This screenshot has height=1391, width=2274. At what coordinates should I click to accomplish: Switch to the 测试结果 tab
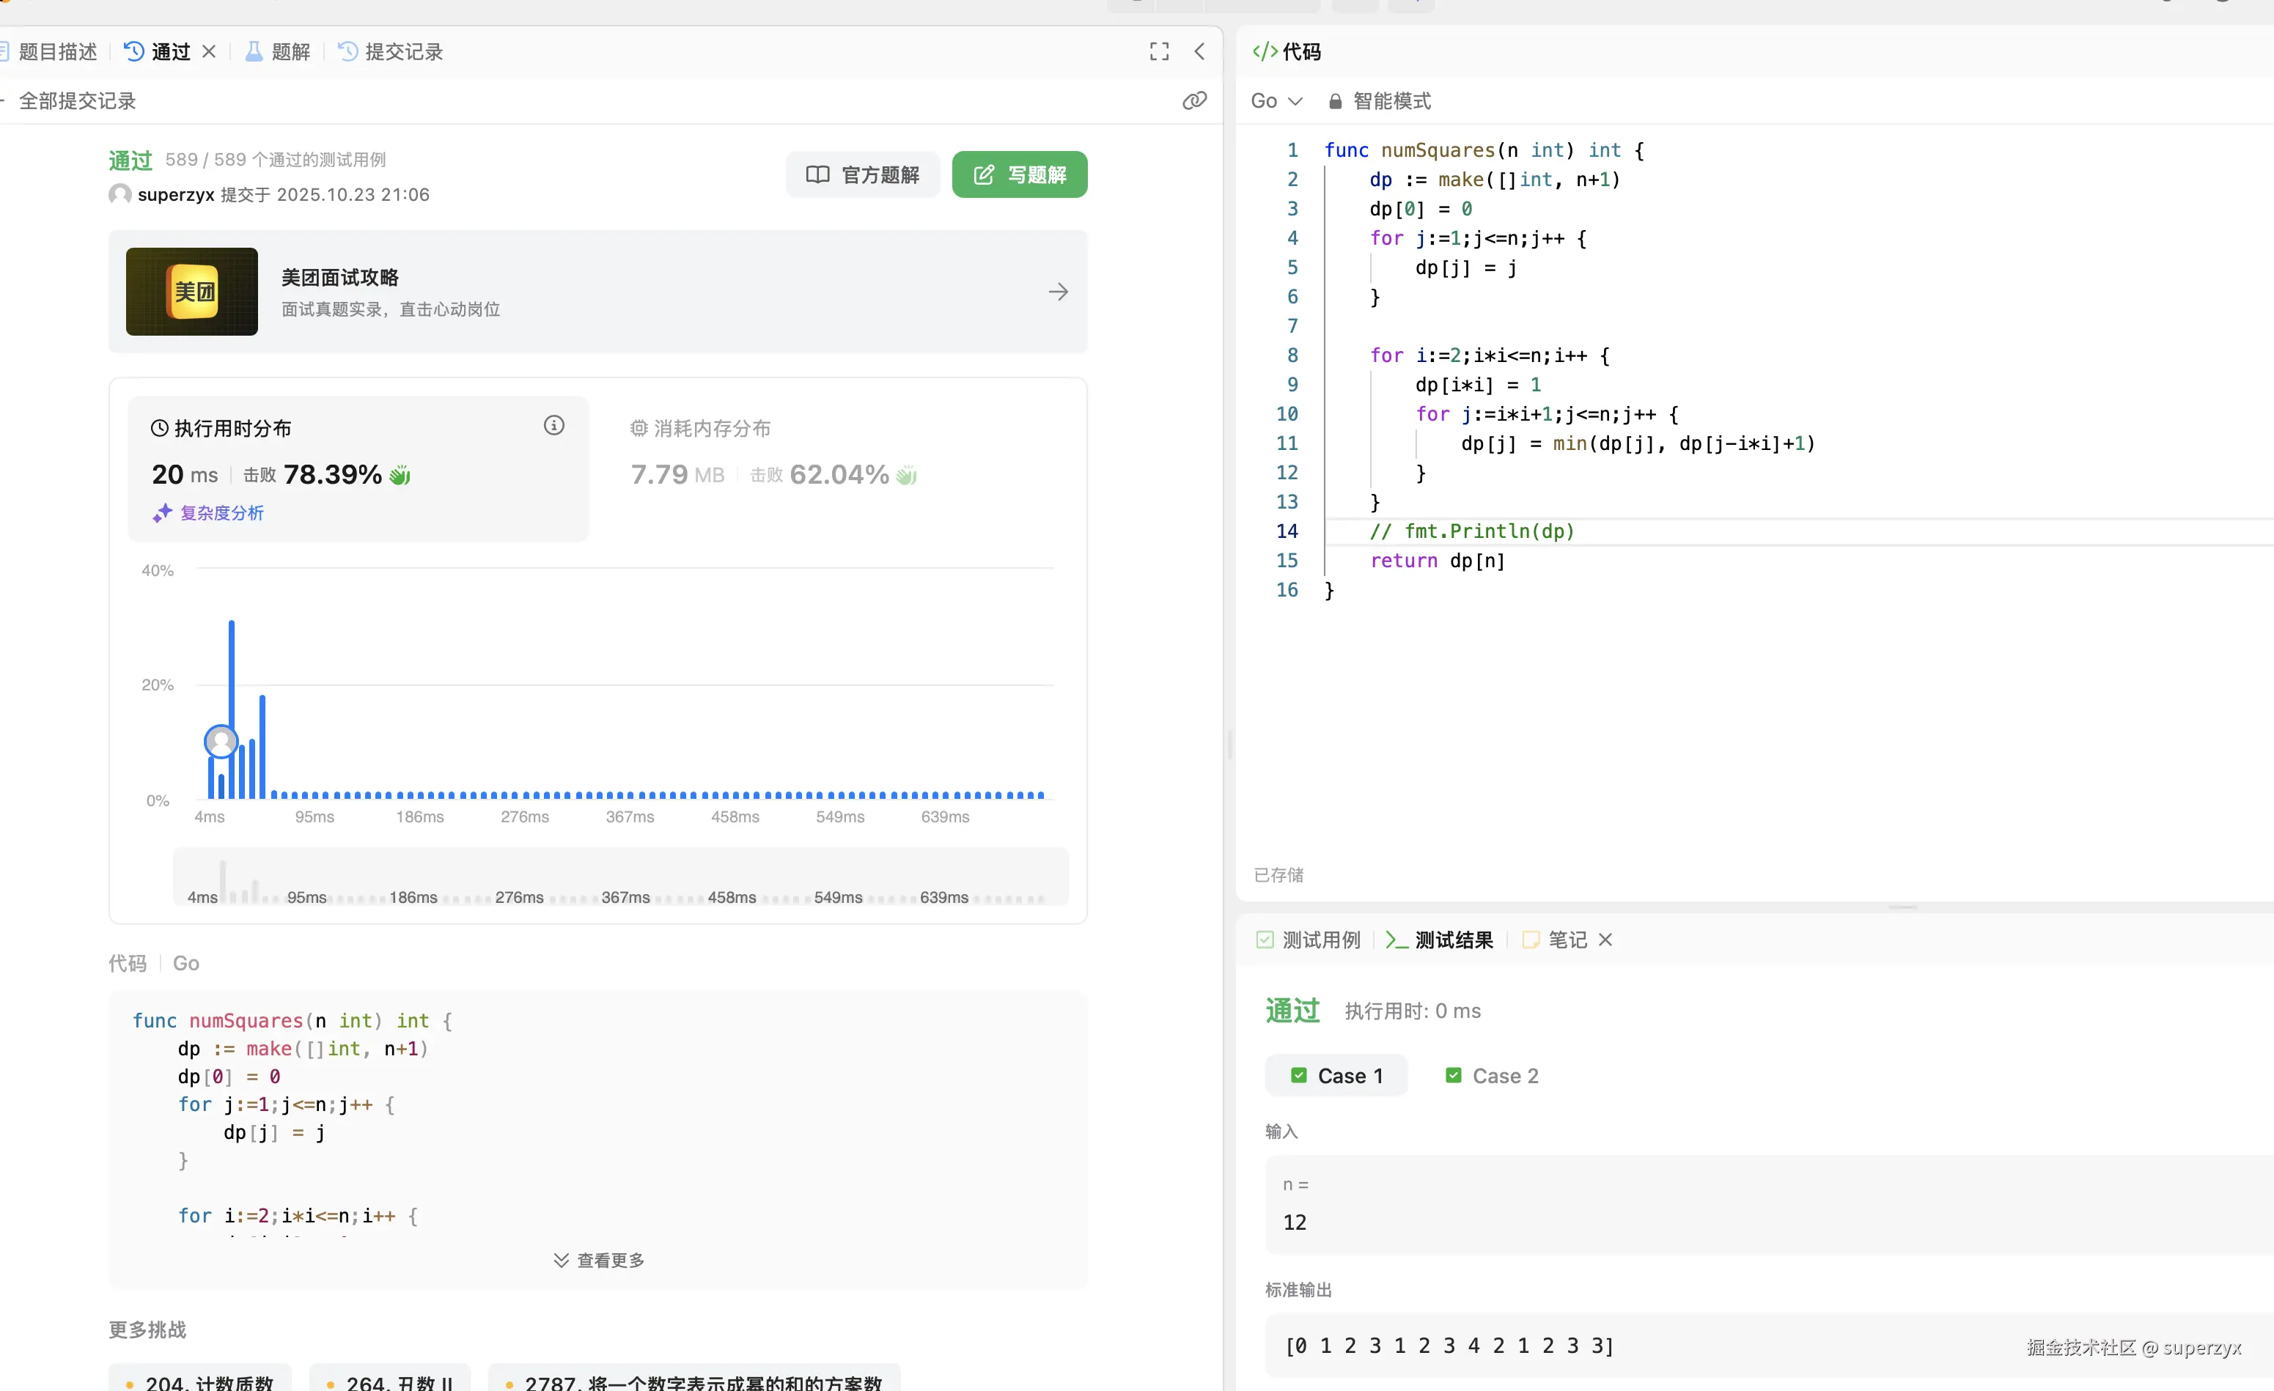point(1439,939)
